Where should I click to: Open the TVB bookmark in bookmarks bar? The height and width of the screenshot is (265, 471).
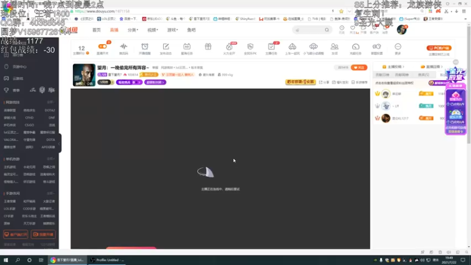(x=317, y=19)
